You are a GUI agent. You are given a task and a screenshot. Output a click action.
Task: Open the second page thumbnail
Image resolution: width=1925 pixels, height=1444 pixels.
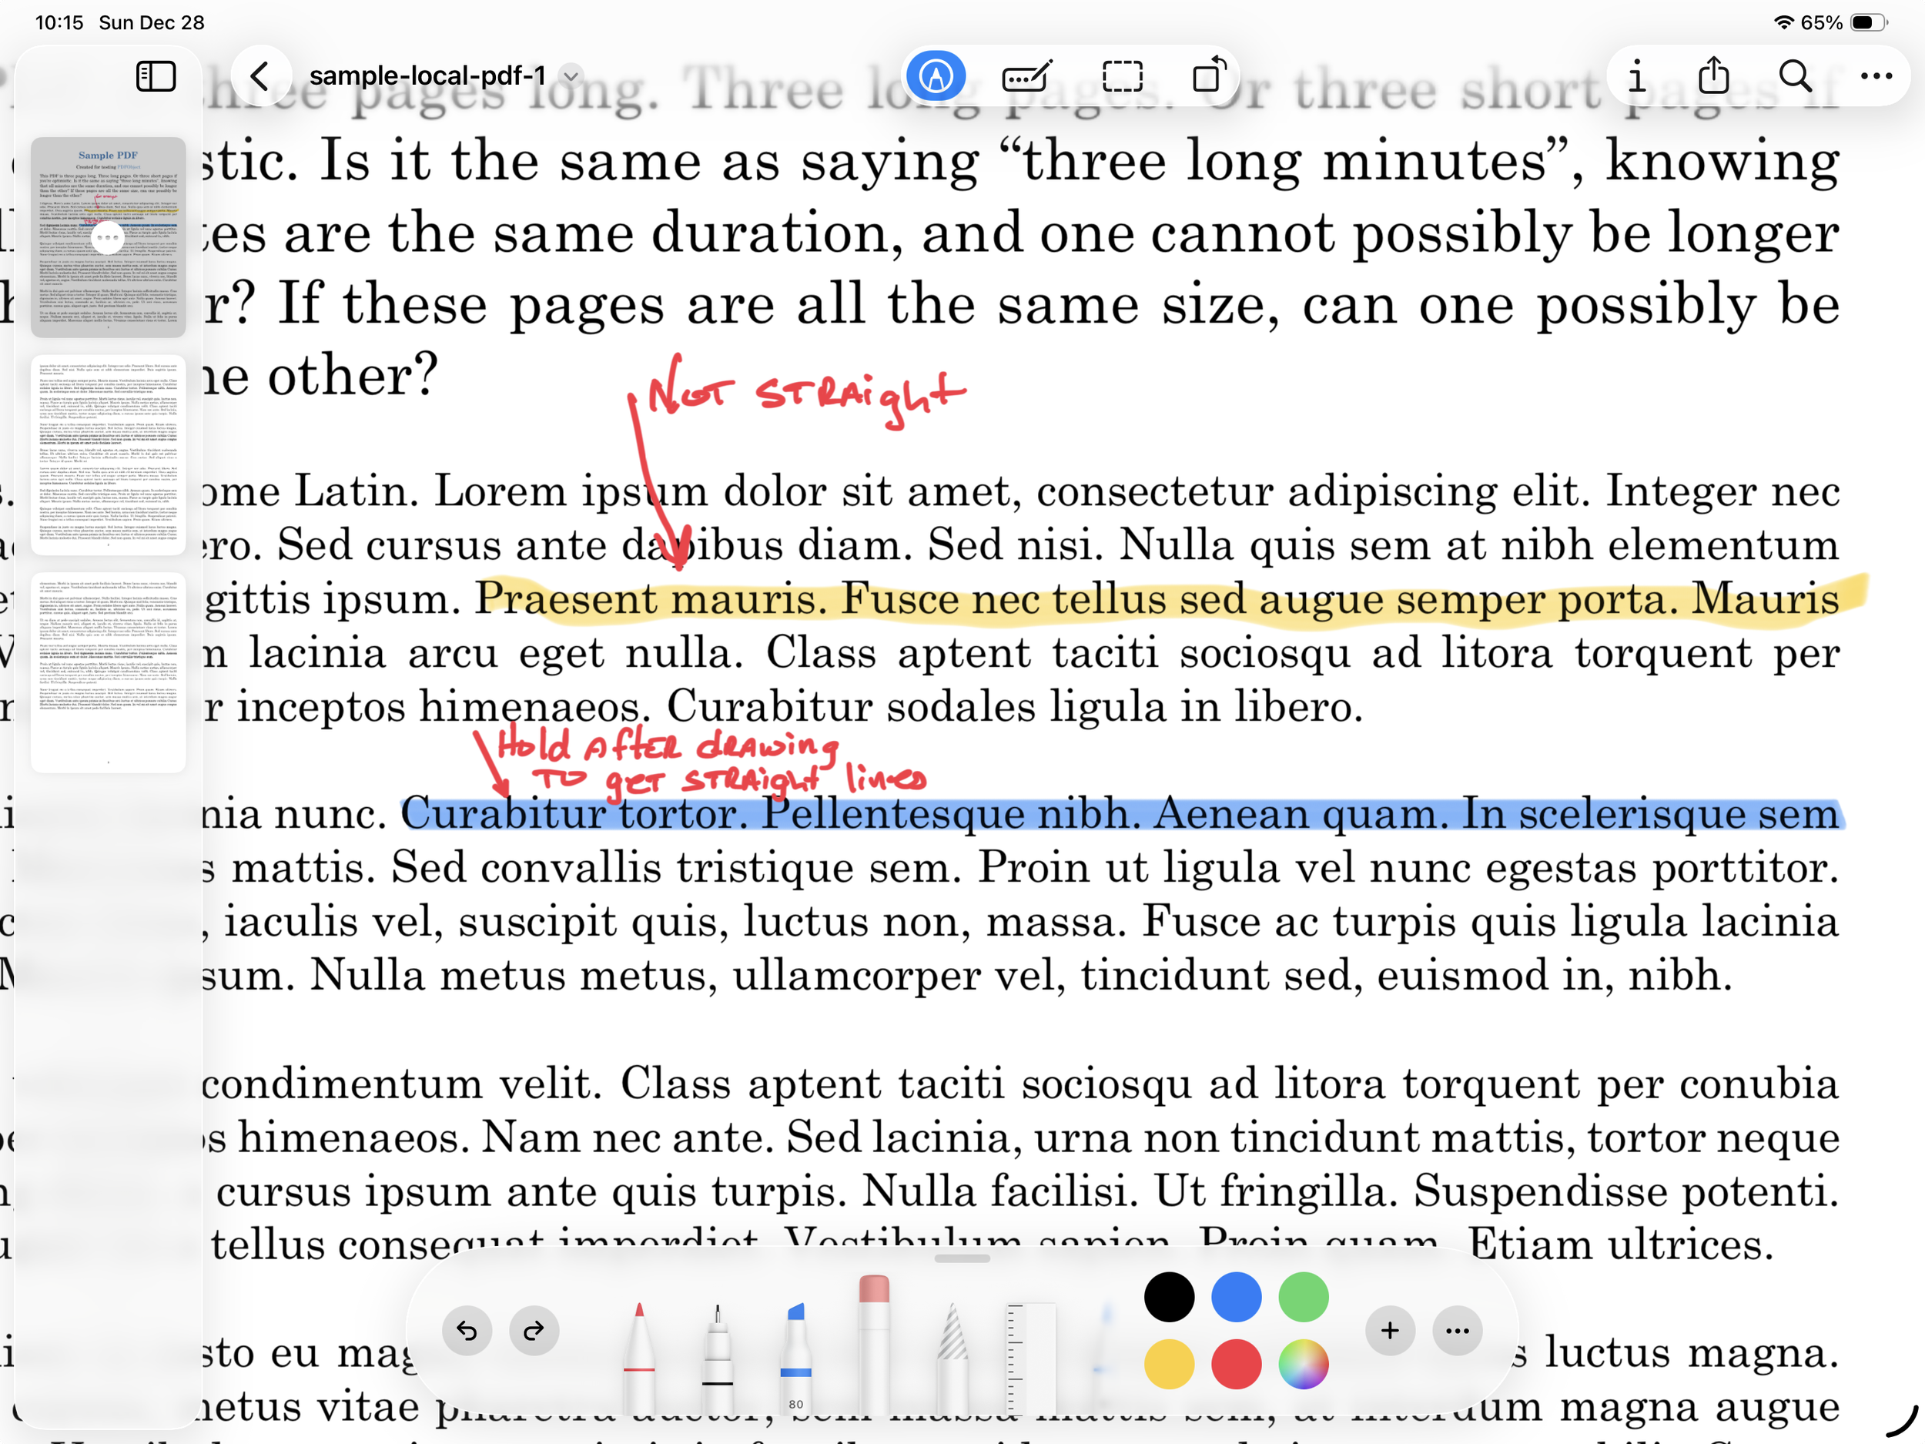[108, 454]
